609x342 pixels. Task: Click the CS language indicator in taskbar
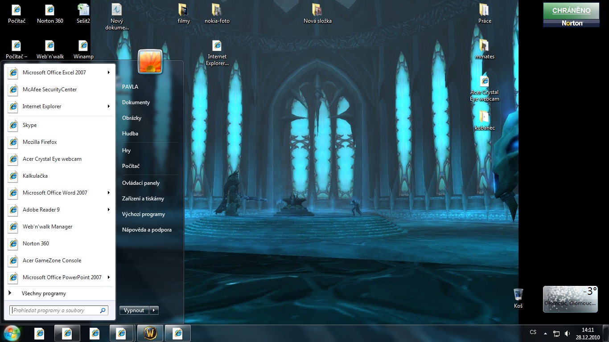pyautogui.click(x=533, y=332)
